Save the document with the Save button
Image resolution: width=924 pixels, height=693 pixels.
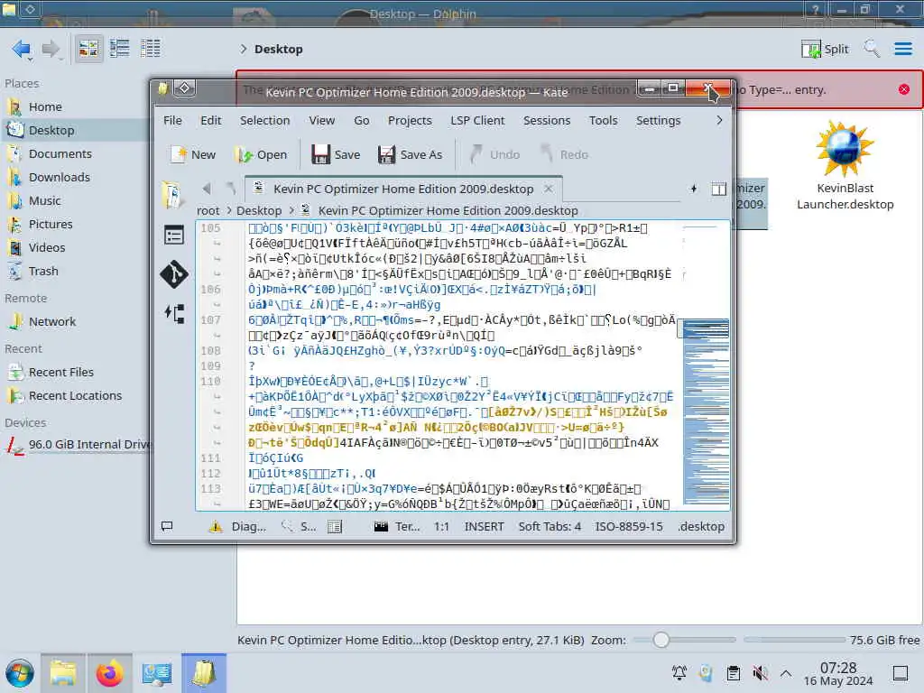click(336, 154)
